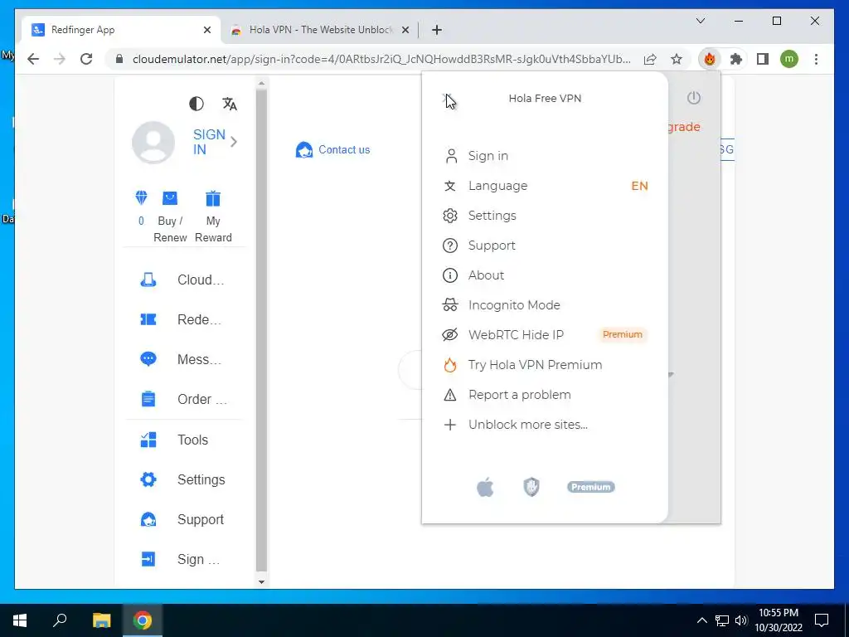Open the Chrome three-dot menu

tap(816, 59)
